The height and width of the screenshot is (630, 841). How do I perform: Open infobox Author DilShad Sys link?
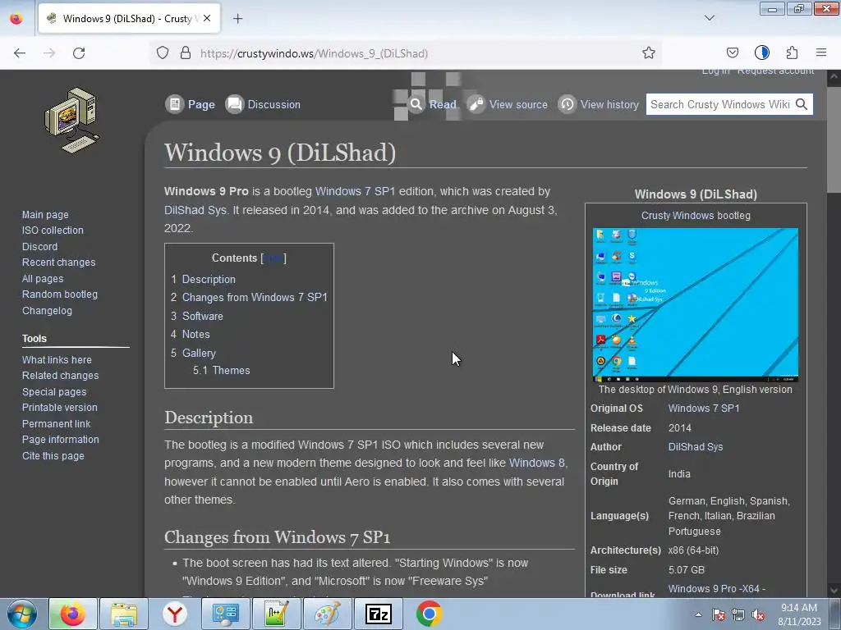pos(695,447)
